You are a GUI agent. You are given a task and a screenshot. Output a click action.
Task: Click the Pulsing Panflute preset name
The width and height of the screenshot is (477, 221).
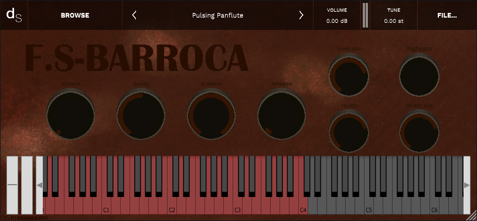coord(217,15)
